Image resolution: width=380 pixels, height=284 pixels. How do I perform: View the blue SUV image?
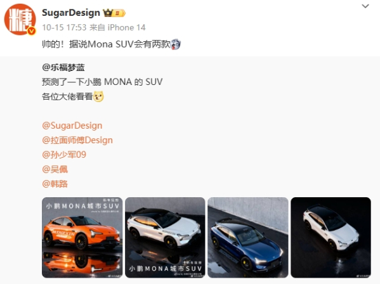tap(248, 238)
